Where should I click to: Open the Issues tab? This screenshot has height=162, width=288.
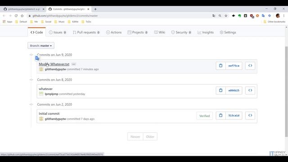(58, 32)
